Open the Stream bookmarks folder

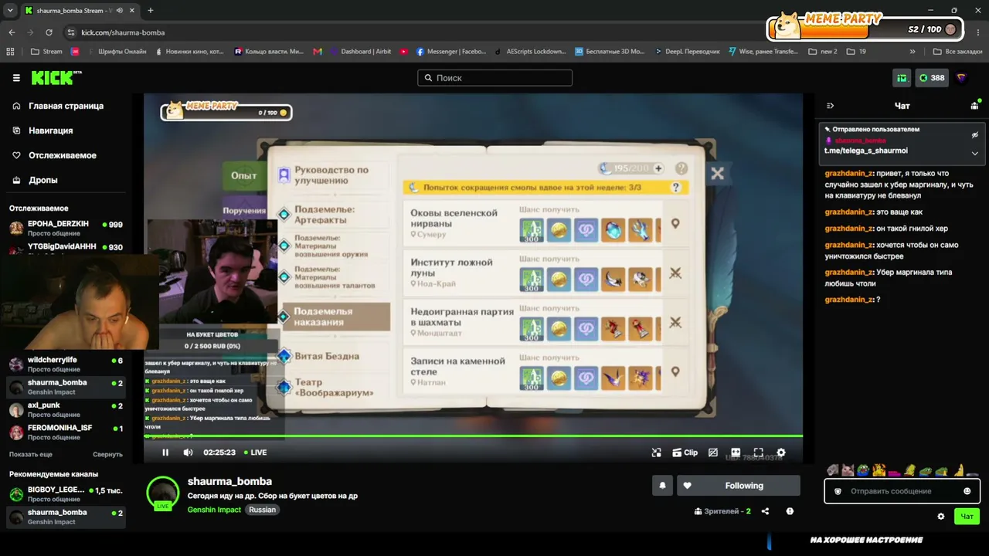coord(46,52)
